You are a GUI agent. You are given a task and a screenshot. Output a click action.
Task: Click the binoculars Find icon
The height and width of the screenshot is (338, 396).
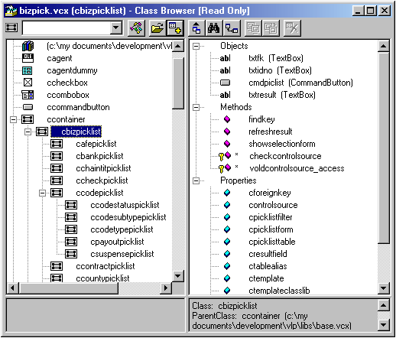[x=213, y=28]
